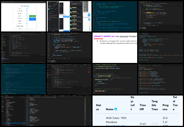
Task: Click the (PRIORITY URGENT) Jae: heading text
Action: (104, 36)
